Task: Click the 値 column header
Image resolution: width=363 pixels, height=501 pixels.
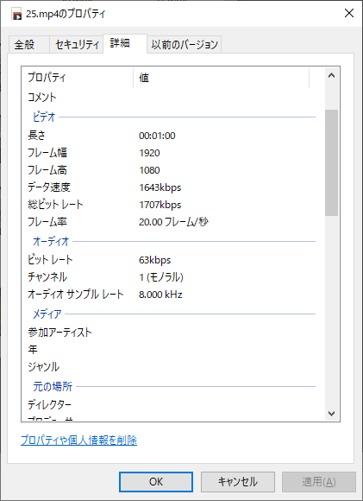Action: point(221,78)
